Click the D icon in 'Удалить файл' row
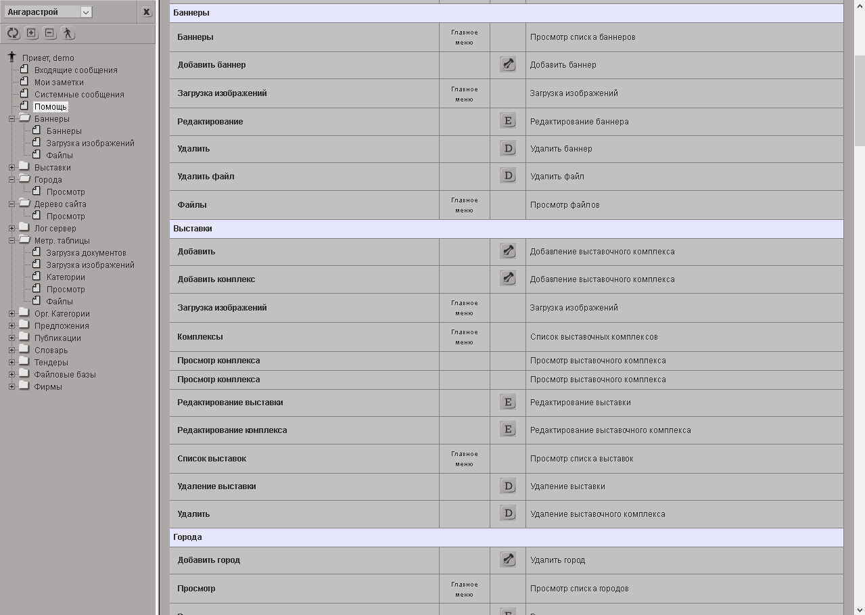The width and height of the screenshot is (865, 615). 507,176
